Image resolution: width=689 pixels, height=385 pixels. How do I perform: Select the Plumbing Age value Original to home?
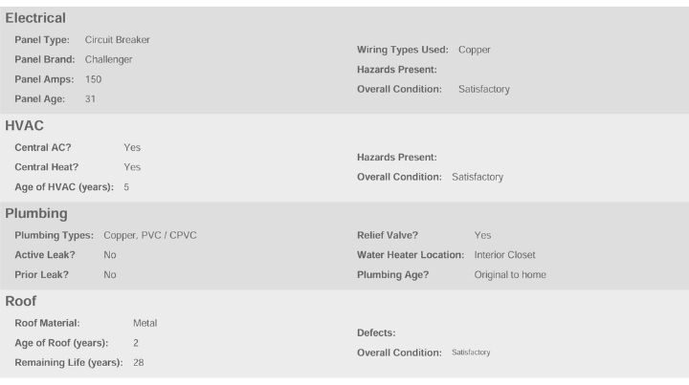510,275
